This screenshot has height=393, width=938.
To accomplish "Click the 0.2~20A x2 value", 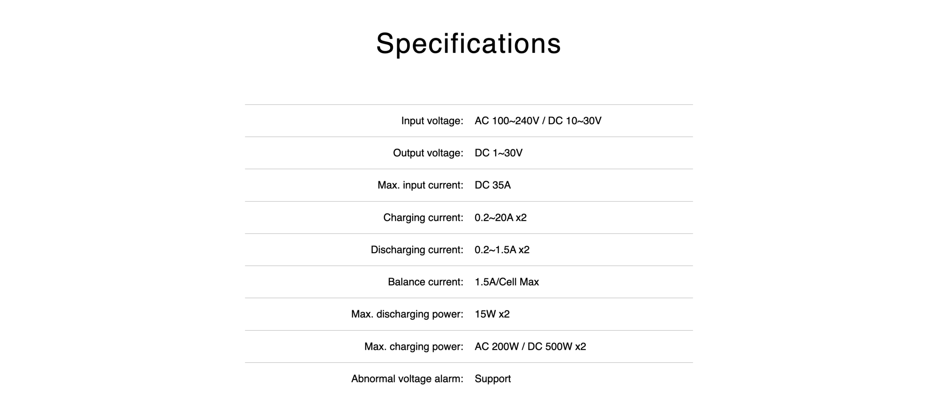I will 501,218.
